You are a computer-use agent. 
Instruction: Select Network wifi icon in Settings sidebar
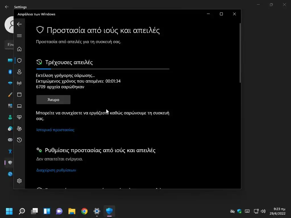click(10, 83)
